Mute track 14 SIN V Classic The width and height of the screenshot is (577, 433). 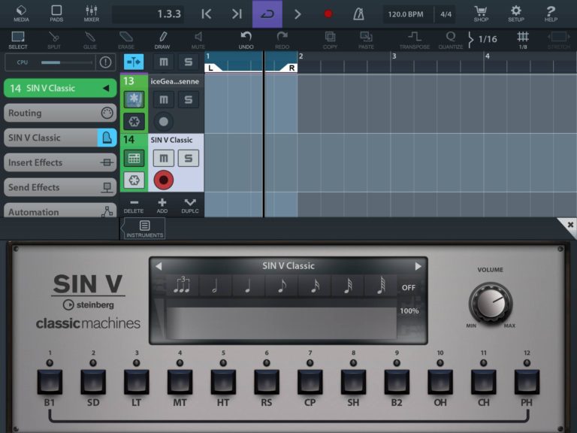163,159
